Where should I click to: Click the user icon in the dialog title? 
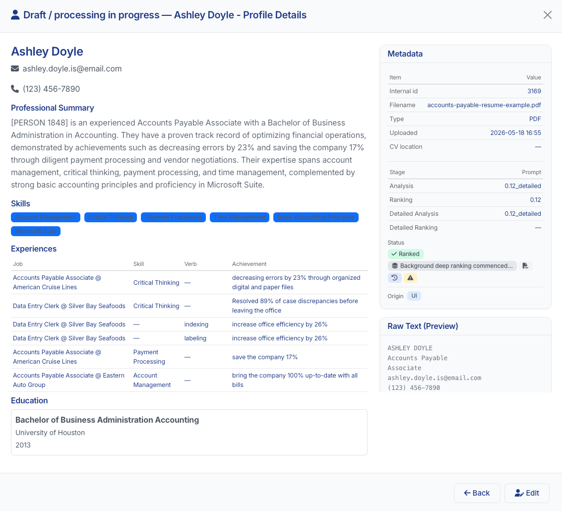click(15, 15)
